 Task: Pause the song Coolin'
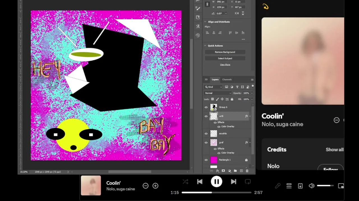pyautogui.click(x=217, y=182)
